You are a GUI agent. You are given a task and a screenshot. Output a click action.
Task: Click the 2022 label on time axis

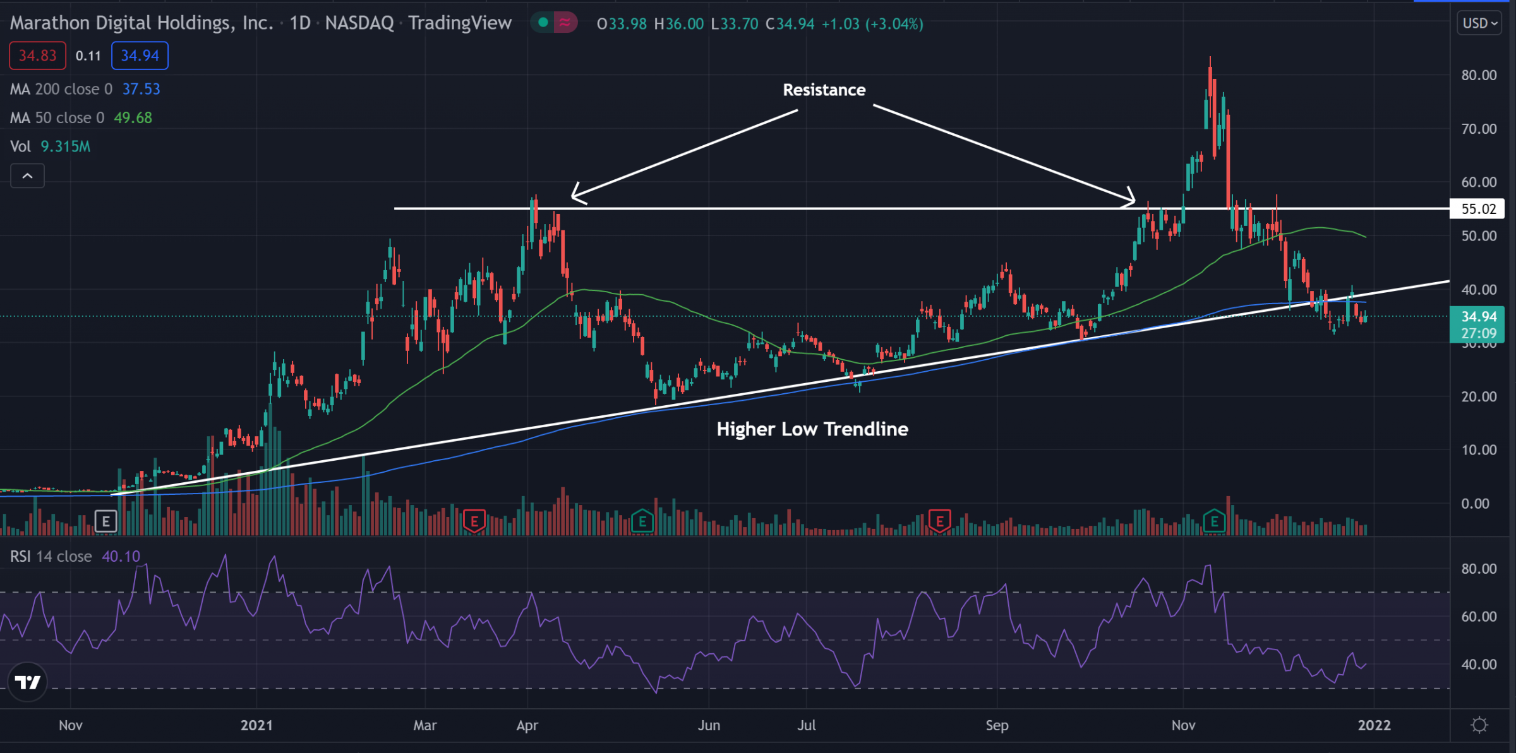pos(1374,725)
